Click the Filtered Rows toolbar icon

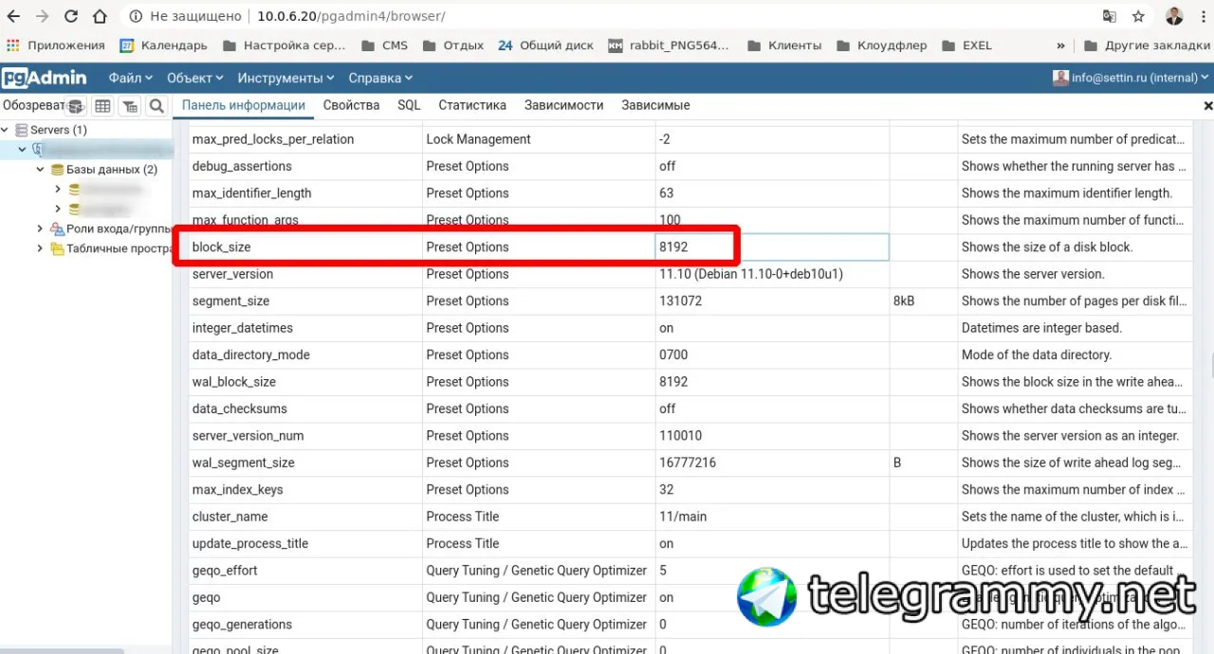coord(130,106)
